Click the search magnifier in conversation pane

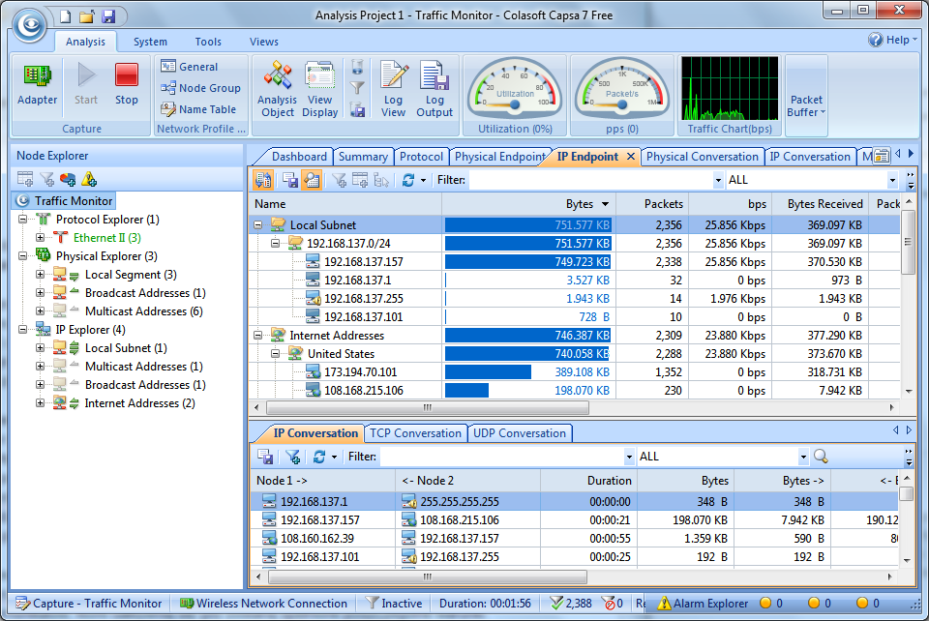coord(822,457)
